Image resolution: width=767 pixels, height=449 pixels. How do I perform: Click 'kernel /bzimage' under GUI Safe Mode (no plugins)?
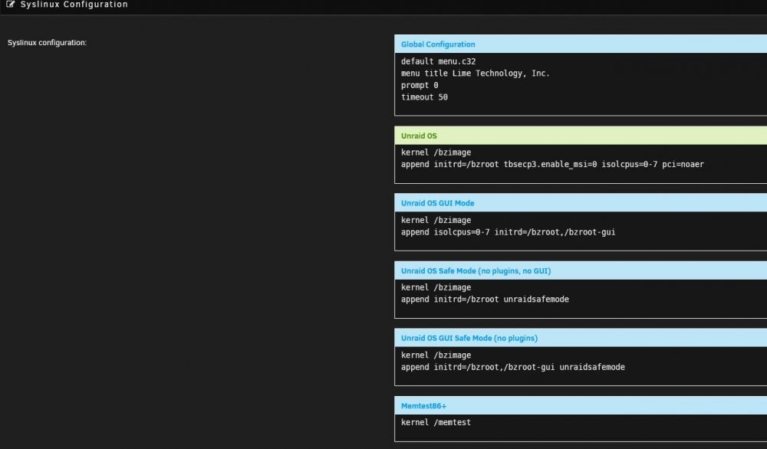(436, 356)
